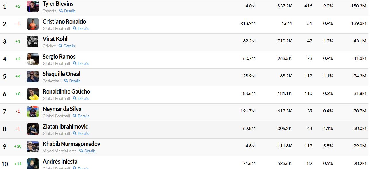Select the name Shaquille Oneal

click(x=61, y=74)
